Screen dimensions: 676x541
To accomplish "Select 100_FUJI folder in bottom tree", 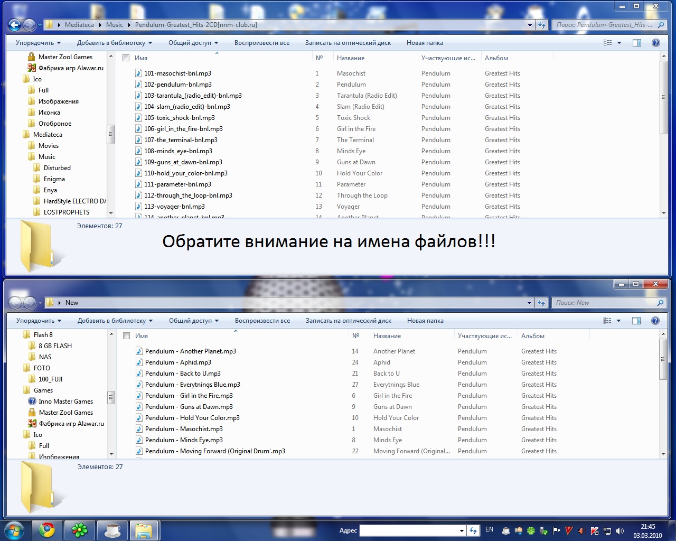I will point(51,379).
